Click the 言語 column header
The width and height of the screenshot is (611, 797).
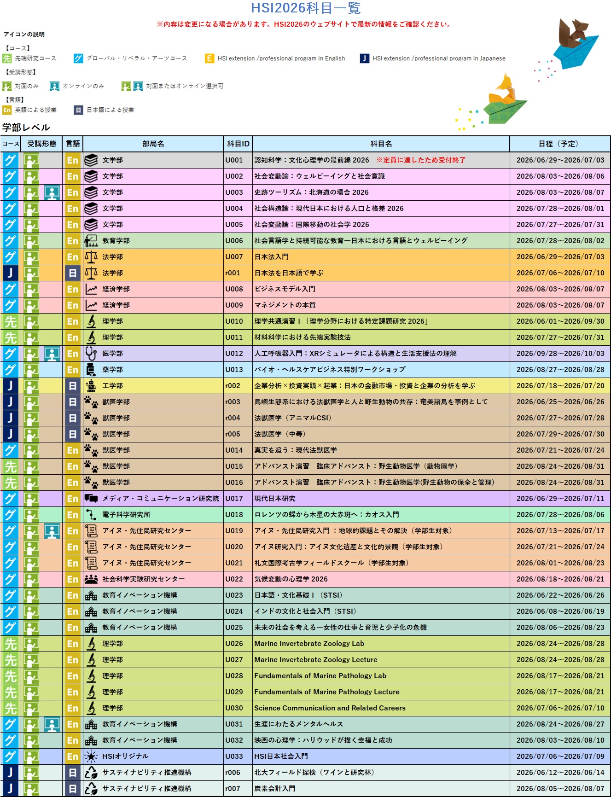click(73, 144)
